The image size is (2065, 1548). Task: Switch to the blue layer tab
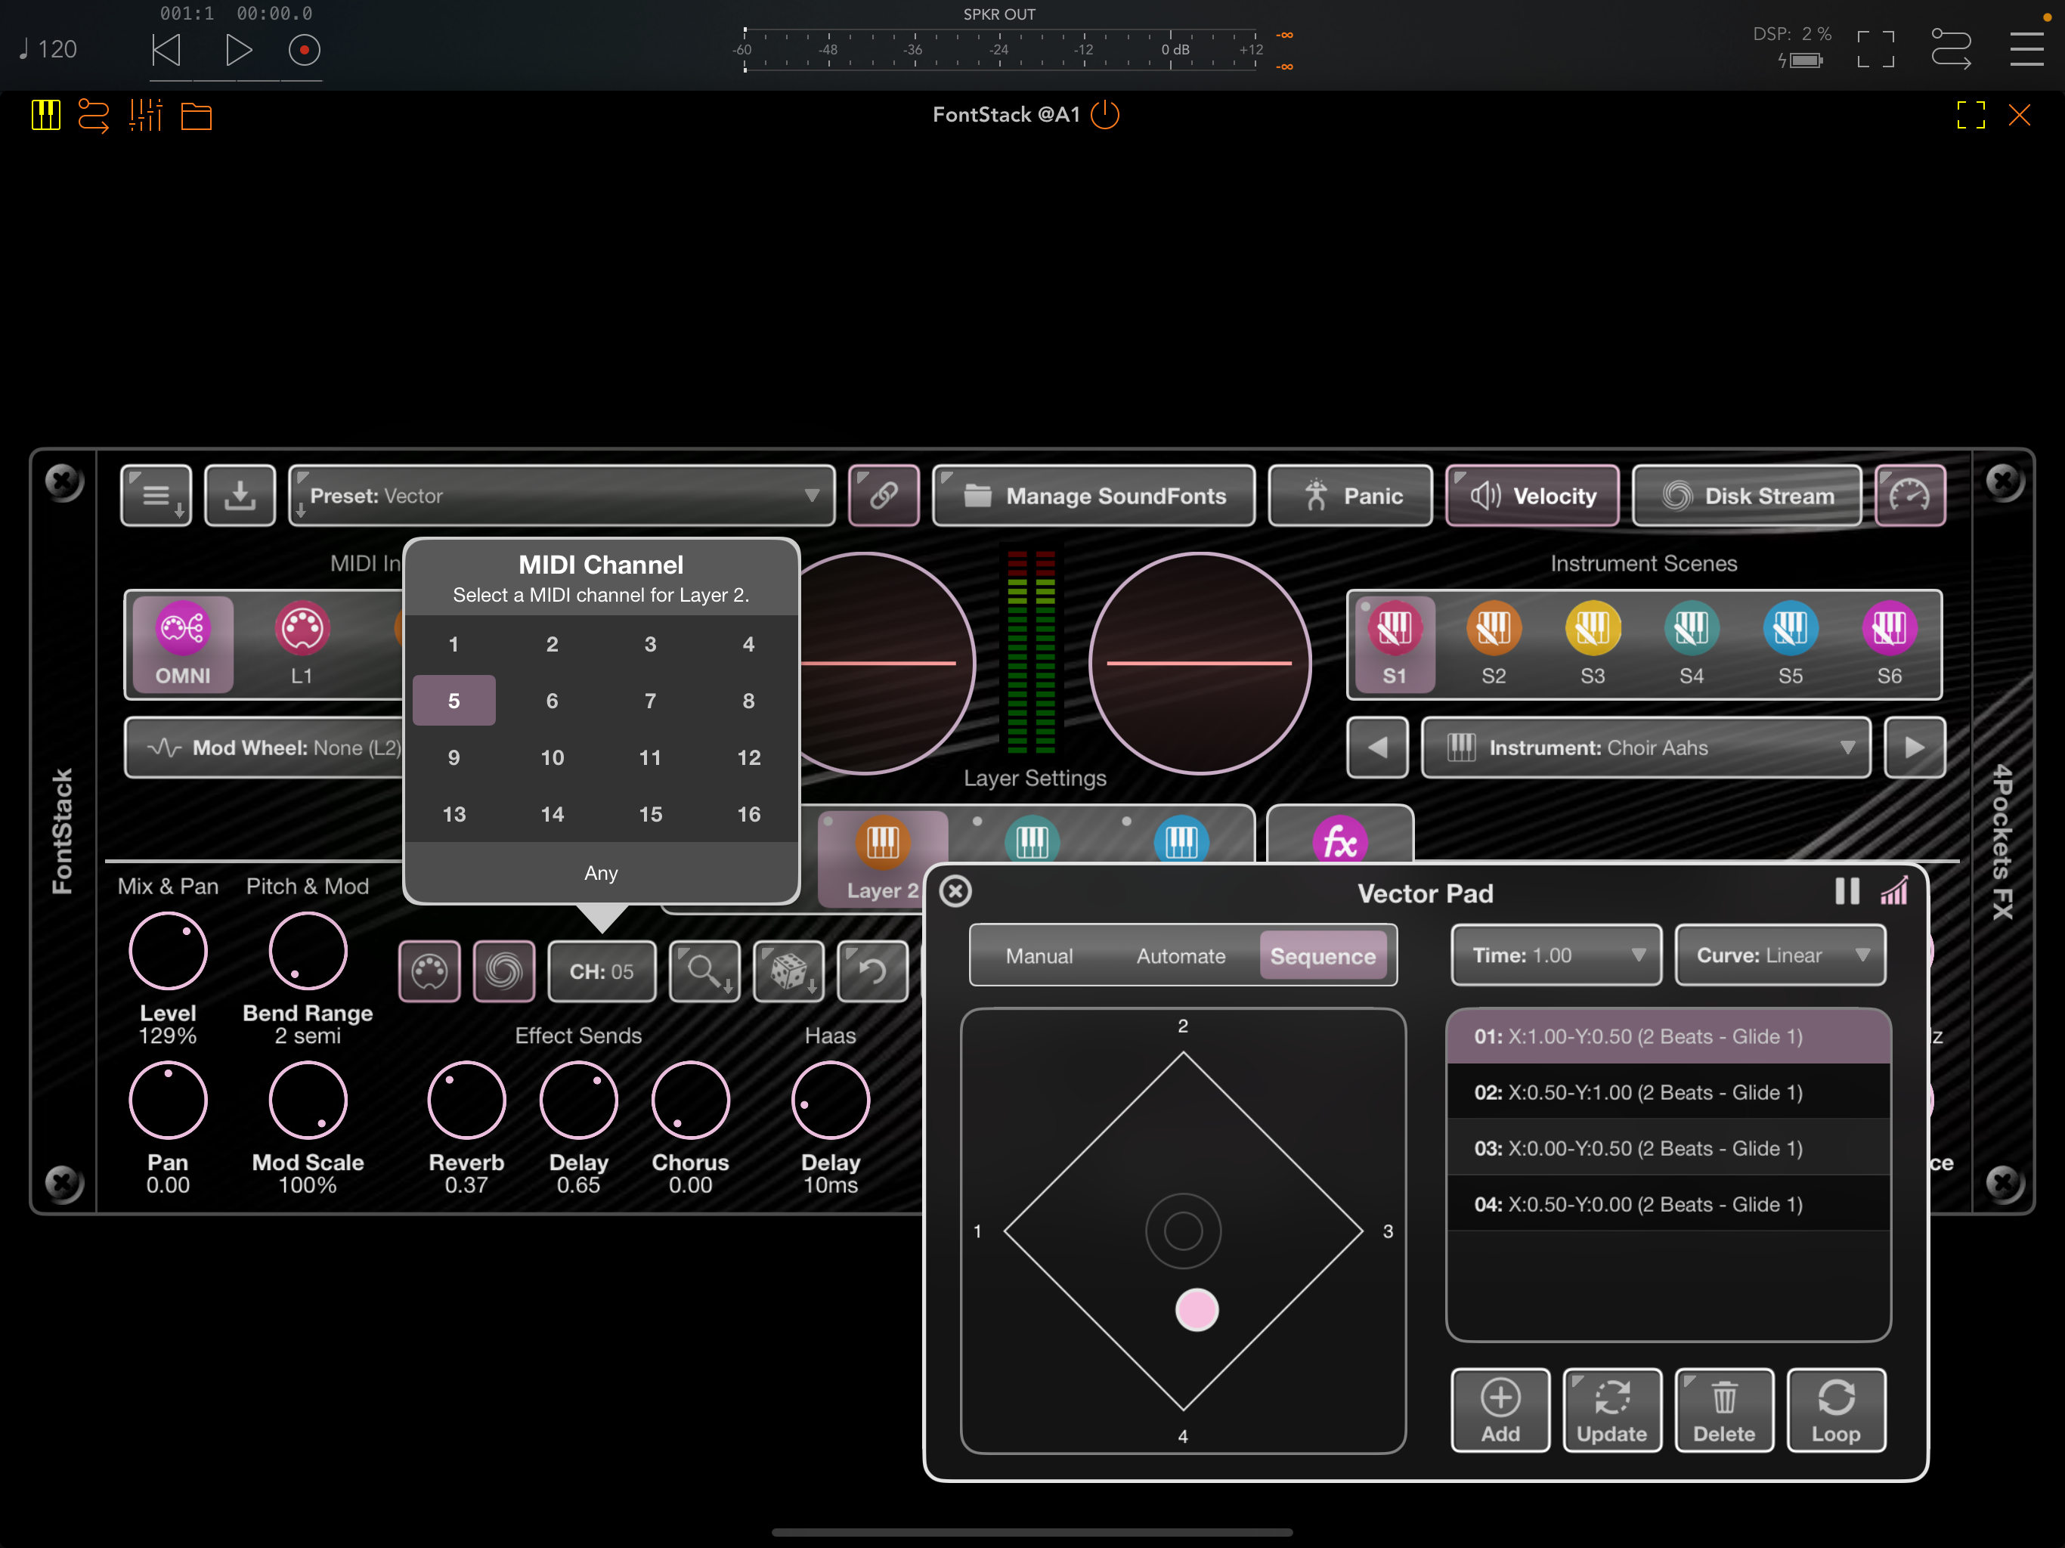coord(1182,841)
